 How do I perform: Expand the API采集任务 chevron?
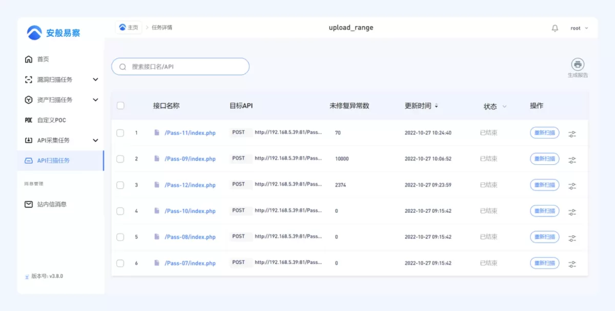[95, 140]
